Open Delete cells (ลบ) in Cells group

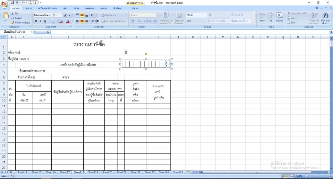[271, 17]
